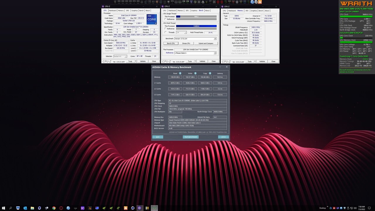Image resolution: width=375 pixels, height=211 pixels.
Task: Toggle the Threads checkbox in CPU-Z Bench
Action: point(166,33)
